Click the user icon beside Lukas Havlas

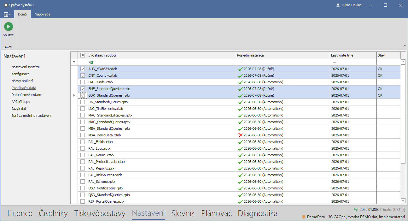pos(338,5)
